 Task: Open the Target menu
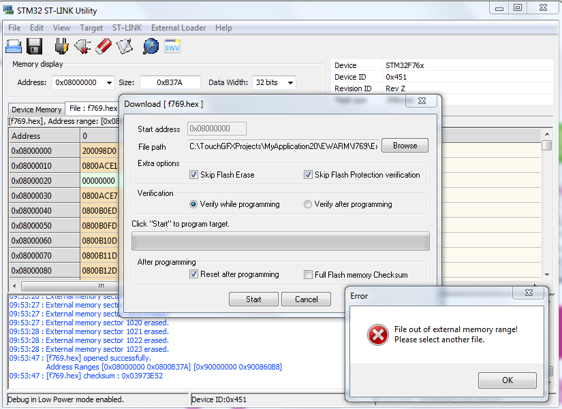point(91,28)
